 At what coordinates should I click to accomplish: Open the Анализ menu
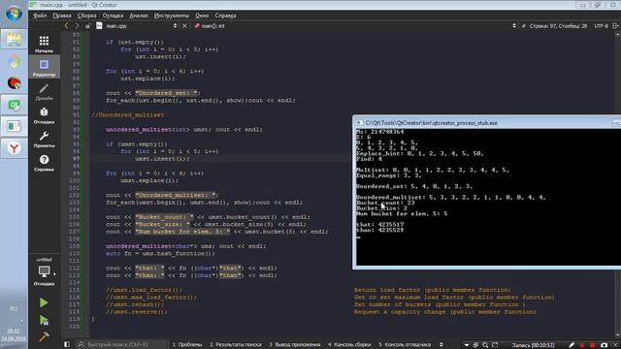click(x=139, y=16)
